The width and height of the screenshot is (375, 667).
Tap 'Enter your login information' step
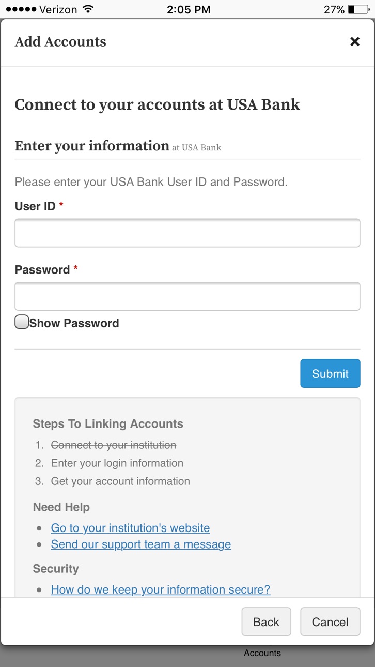117,463
